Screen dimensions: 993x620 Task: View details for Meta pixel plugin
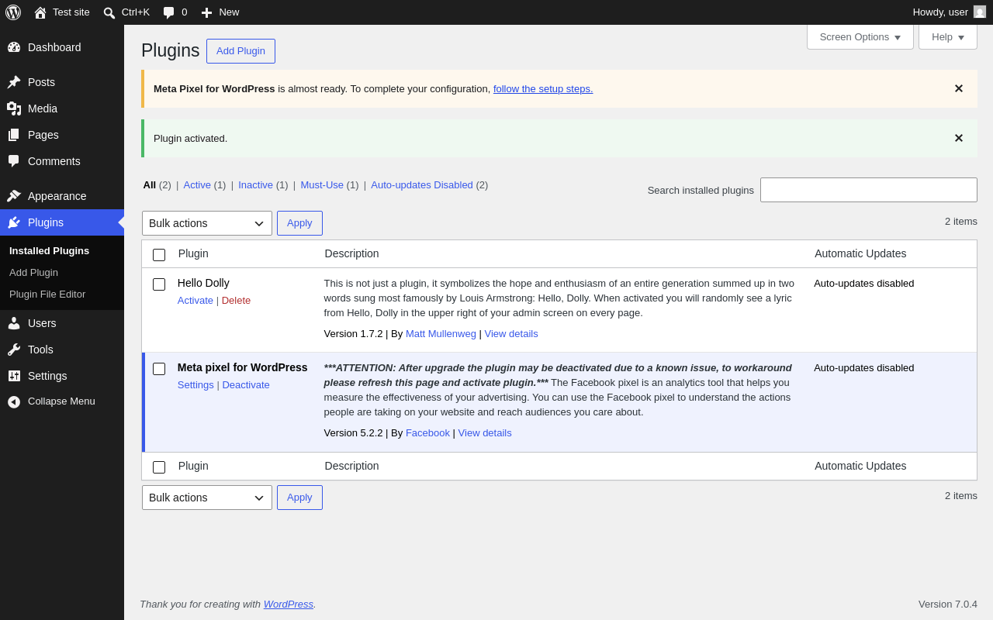point(485,433)
